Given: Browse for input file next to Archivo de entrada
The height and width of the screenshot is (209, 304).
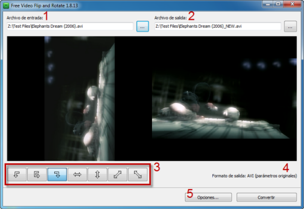Looking at the screenshot, I should point(142,27).
